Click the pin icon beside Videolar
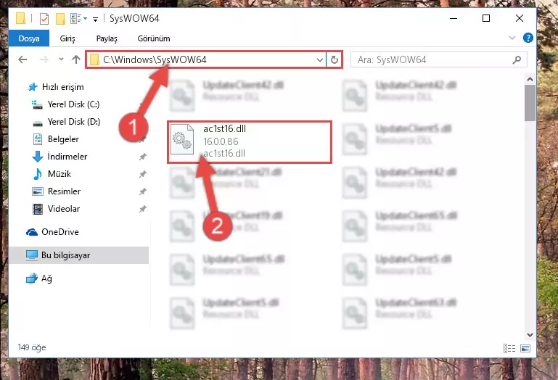Screen dimensions: 558x380 tap(143, 209)
